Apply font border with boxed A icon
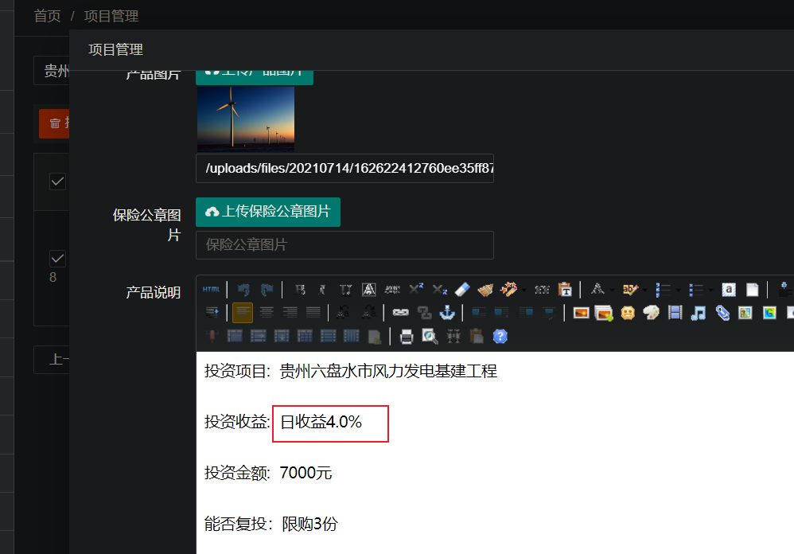This screenshot has width=794, height=554. pos(368,290)
